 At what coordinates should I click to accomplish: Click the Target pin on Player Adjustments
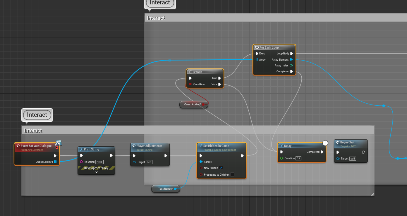pos(134,162)
